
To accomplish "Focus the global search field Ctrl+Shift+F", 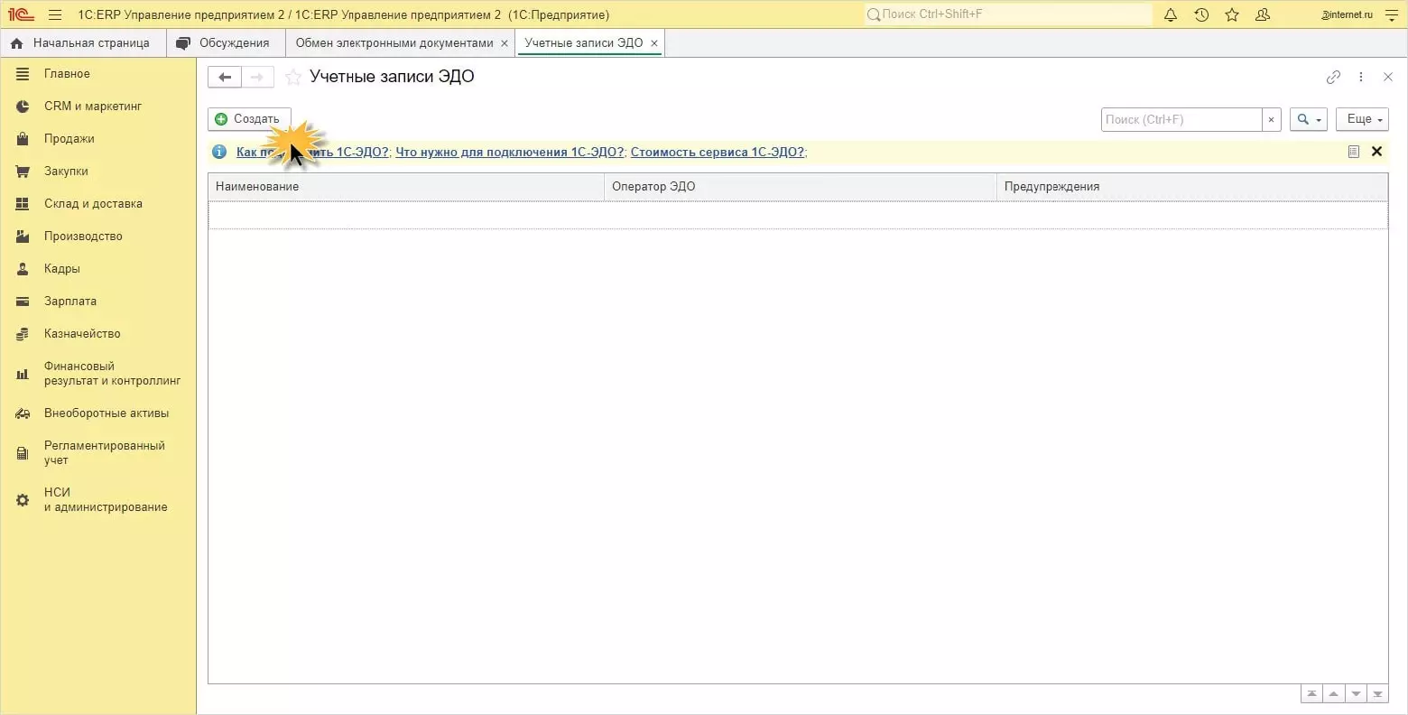I will [x=1008, y=14].
